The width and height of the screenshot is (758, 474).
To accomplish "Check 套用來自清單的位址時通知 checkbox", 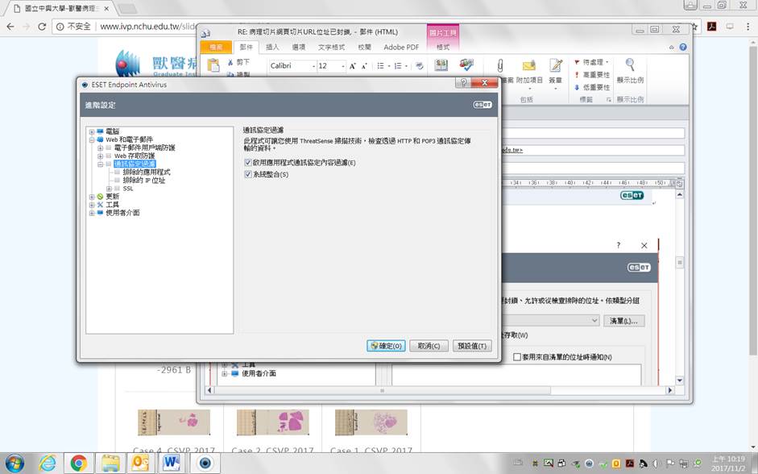I will point(518,357).
